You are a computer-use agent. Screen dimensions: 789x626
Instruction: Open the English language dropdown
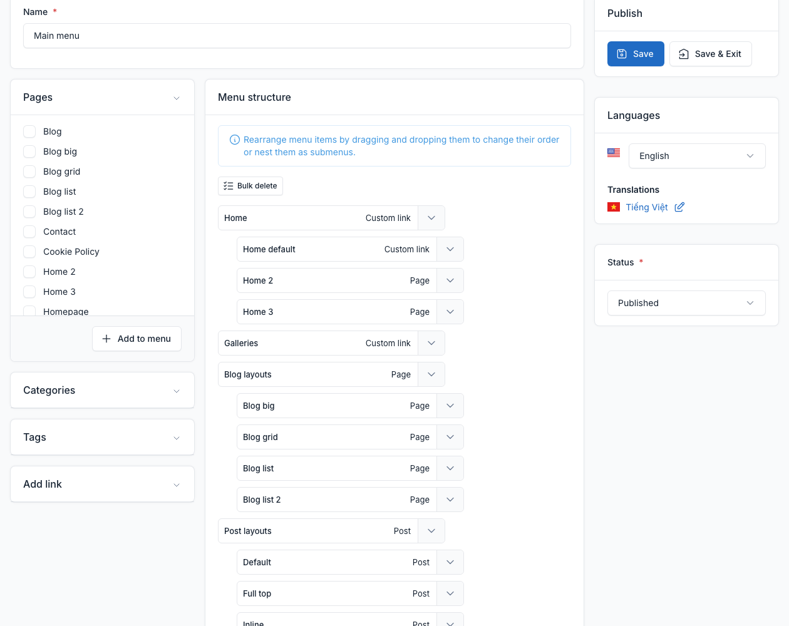coord(697,156)
